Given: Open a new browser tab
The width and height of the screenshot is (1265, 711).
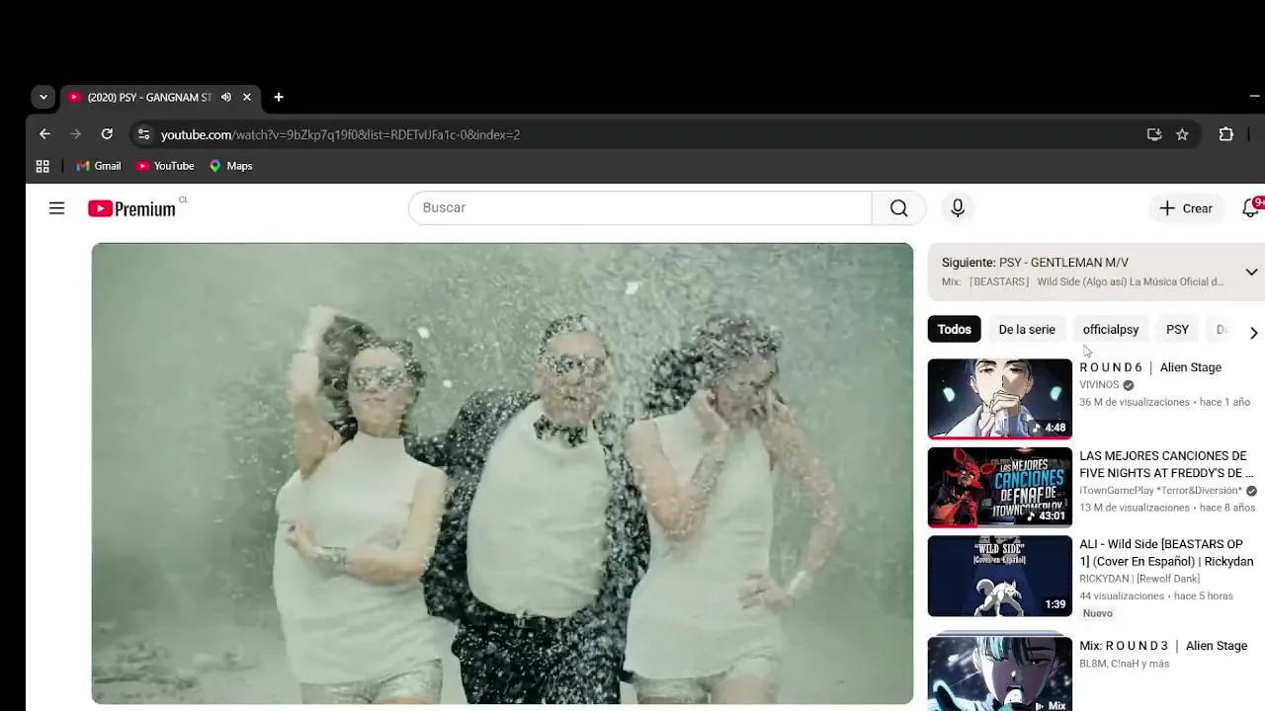Looking at the screenshot, I should click(x=279, y=97).
